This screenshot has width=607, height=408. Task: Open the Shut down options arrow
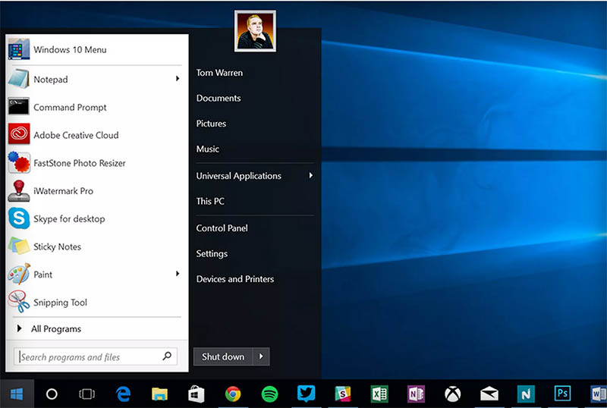pyautogui.click(x=261, y=356)
